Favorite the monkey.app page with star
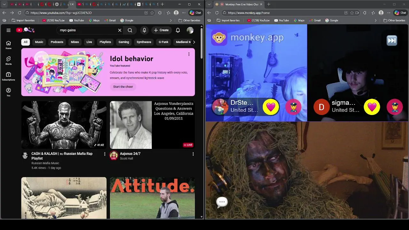Viewport: 409px width, 230px height. click(352, 13)
